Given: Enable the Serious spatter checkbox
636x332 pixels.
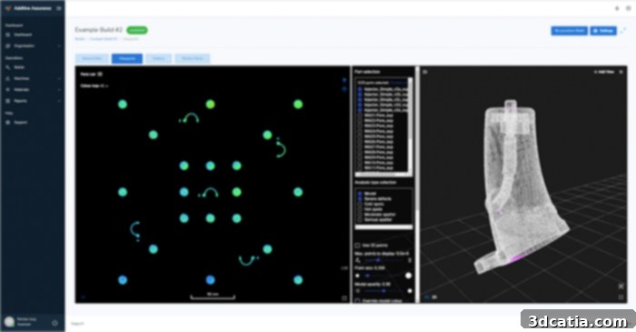Looking at the screenshot, I should point(360,220).
